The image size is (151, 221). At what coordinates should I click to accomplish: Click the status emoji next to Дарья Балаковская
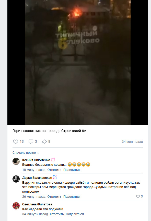55,177
